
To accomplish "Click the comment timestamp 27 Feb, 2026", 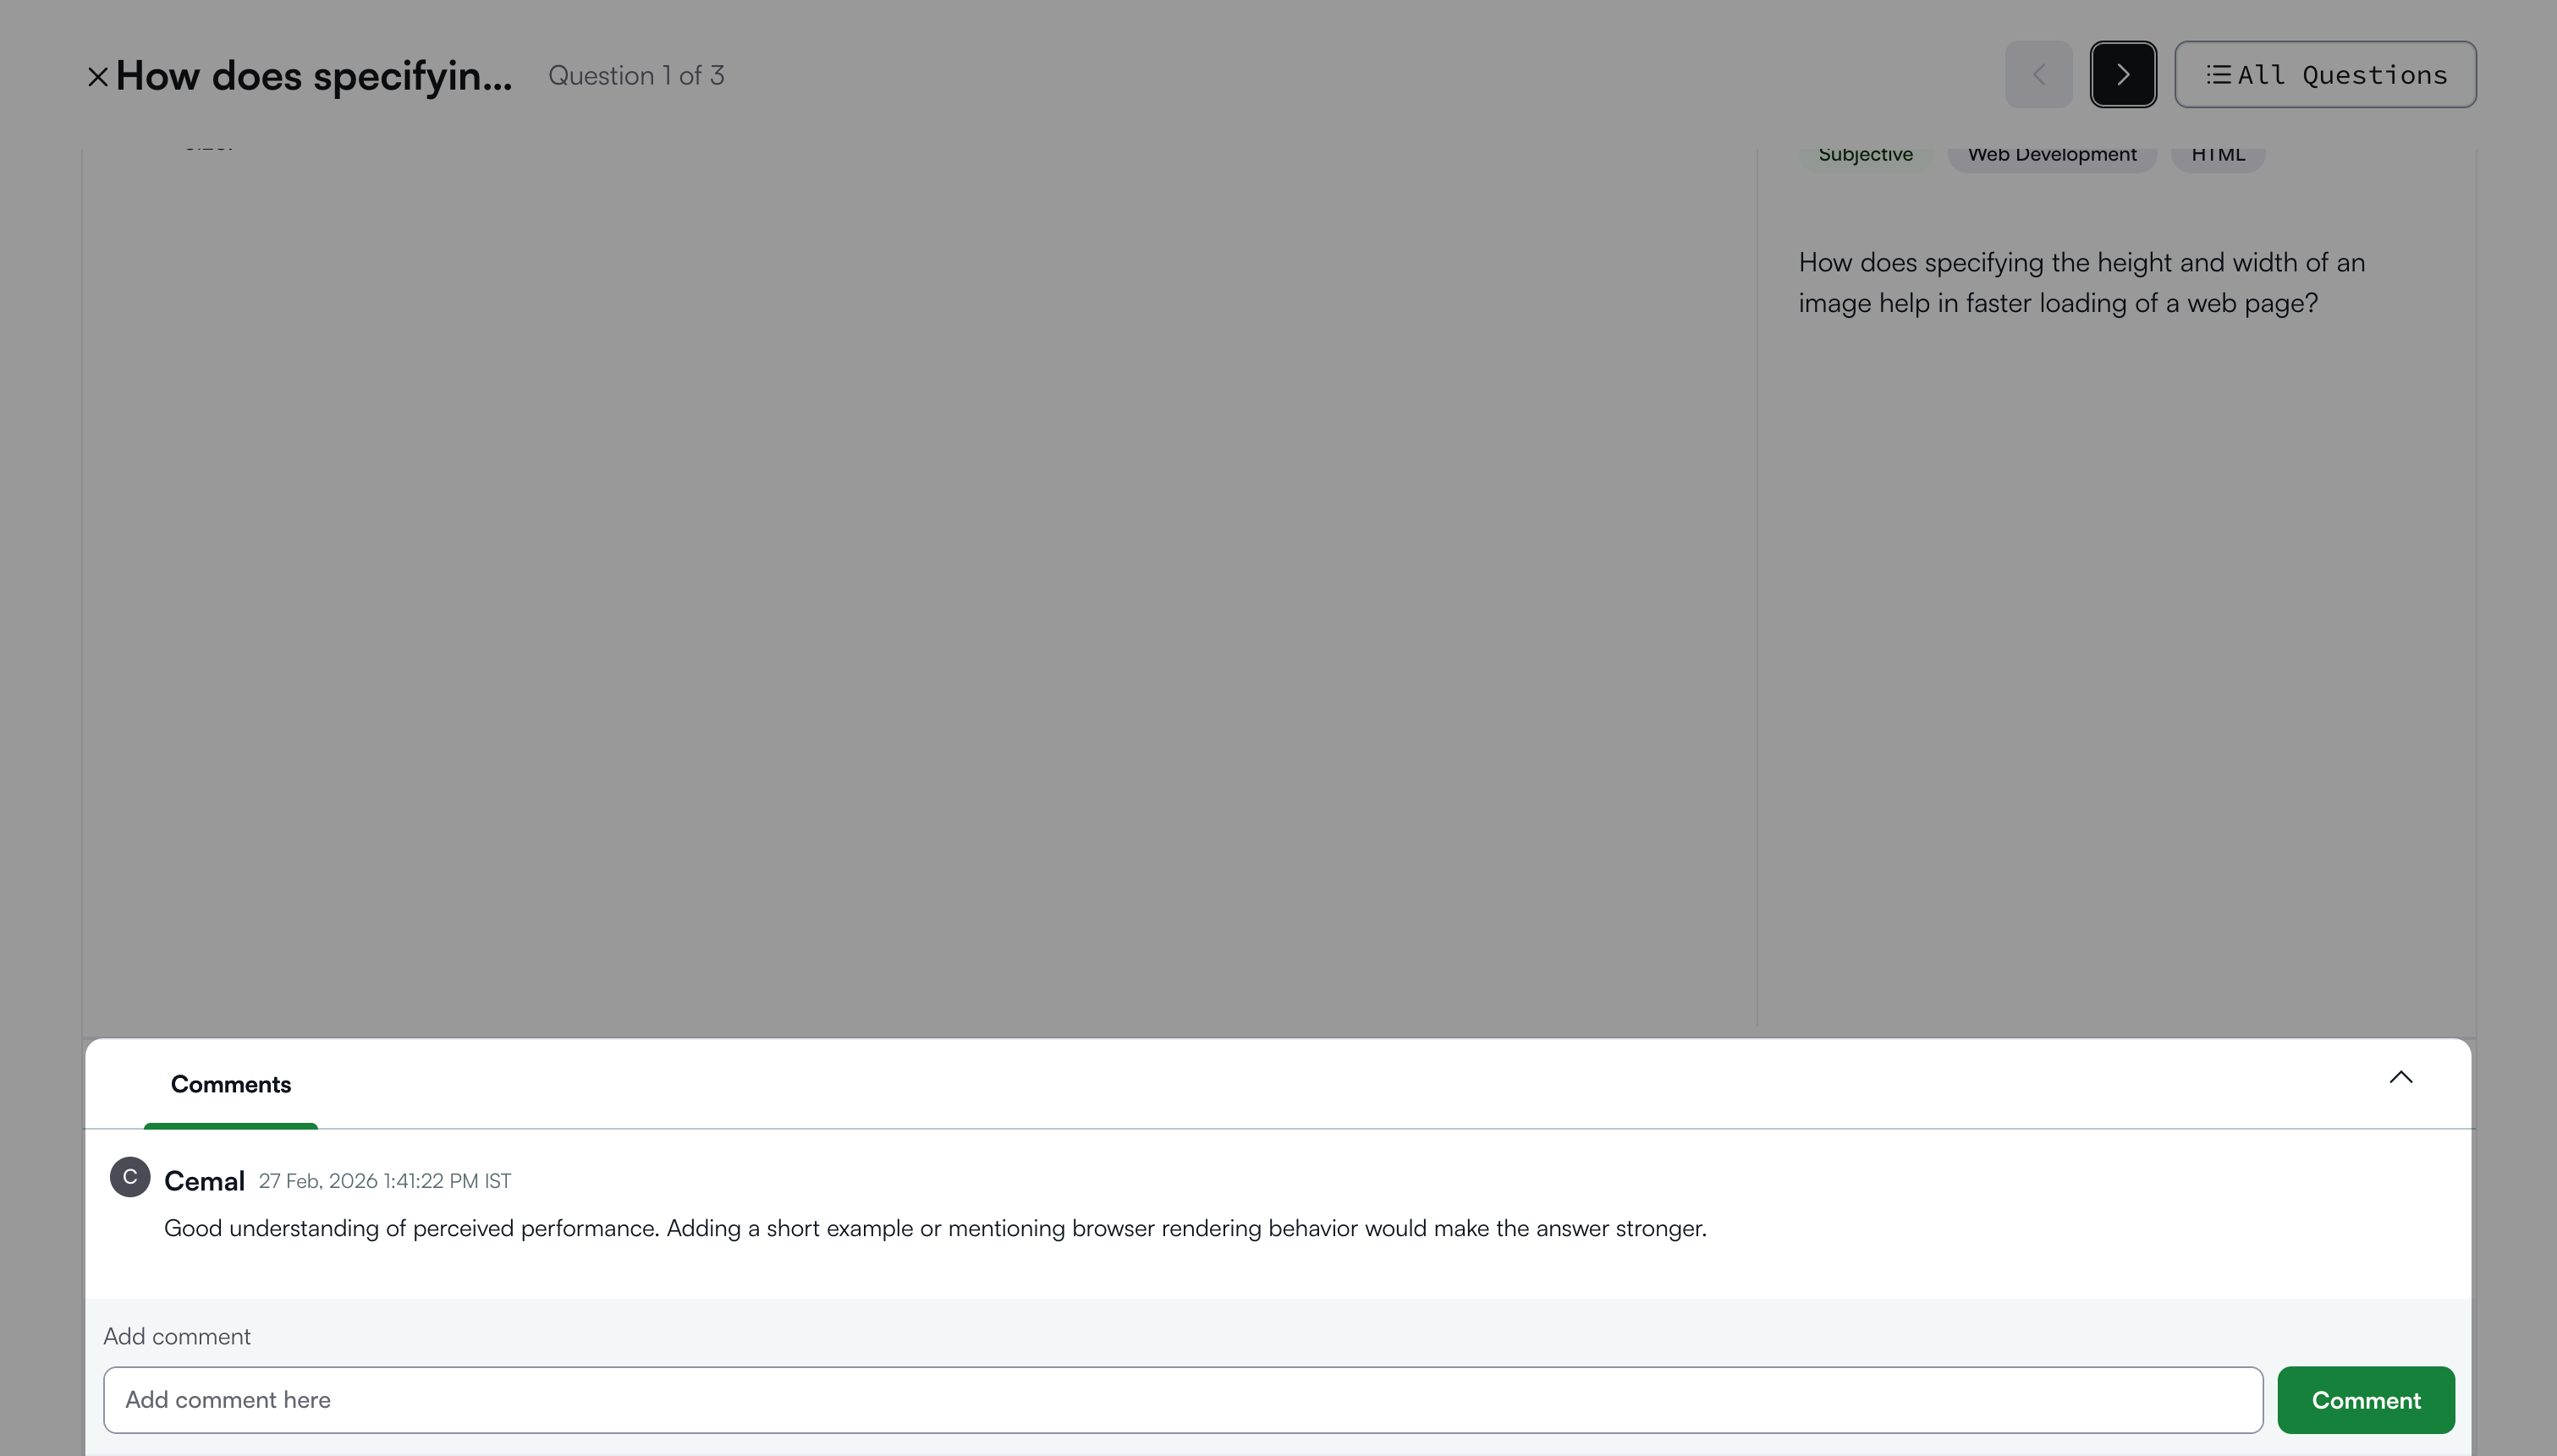I will point(384,1181).
